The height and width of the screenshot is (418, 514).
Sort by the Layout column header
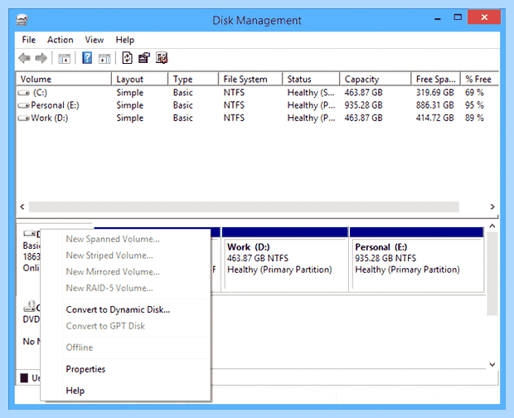[139, 79]
